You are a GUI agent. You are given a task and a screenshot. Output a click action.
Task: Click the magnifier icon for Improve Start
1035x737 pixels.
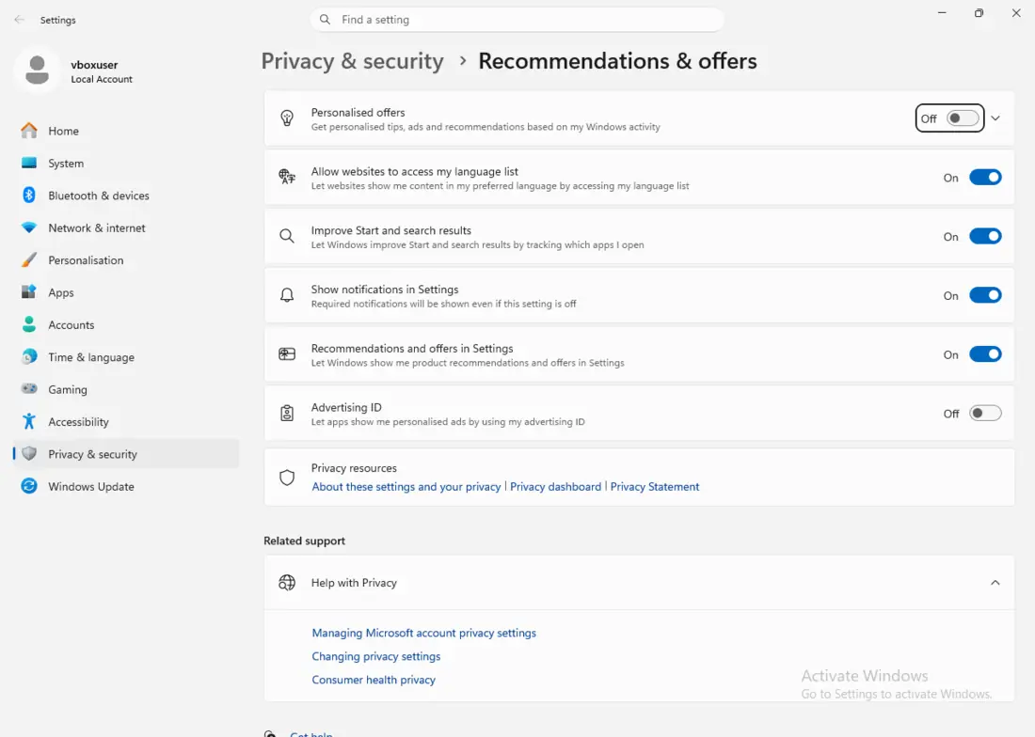(286, 236)
